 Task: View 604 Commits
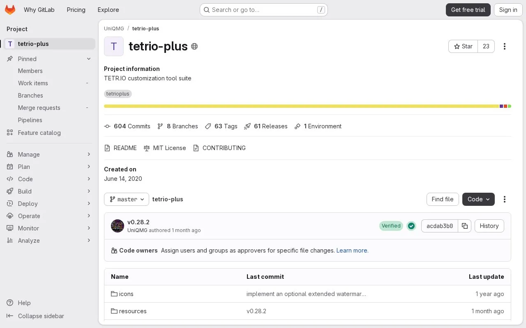pyautogui.click(x=127, y=126)
